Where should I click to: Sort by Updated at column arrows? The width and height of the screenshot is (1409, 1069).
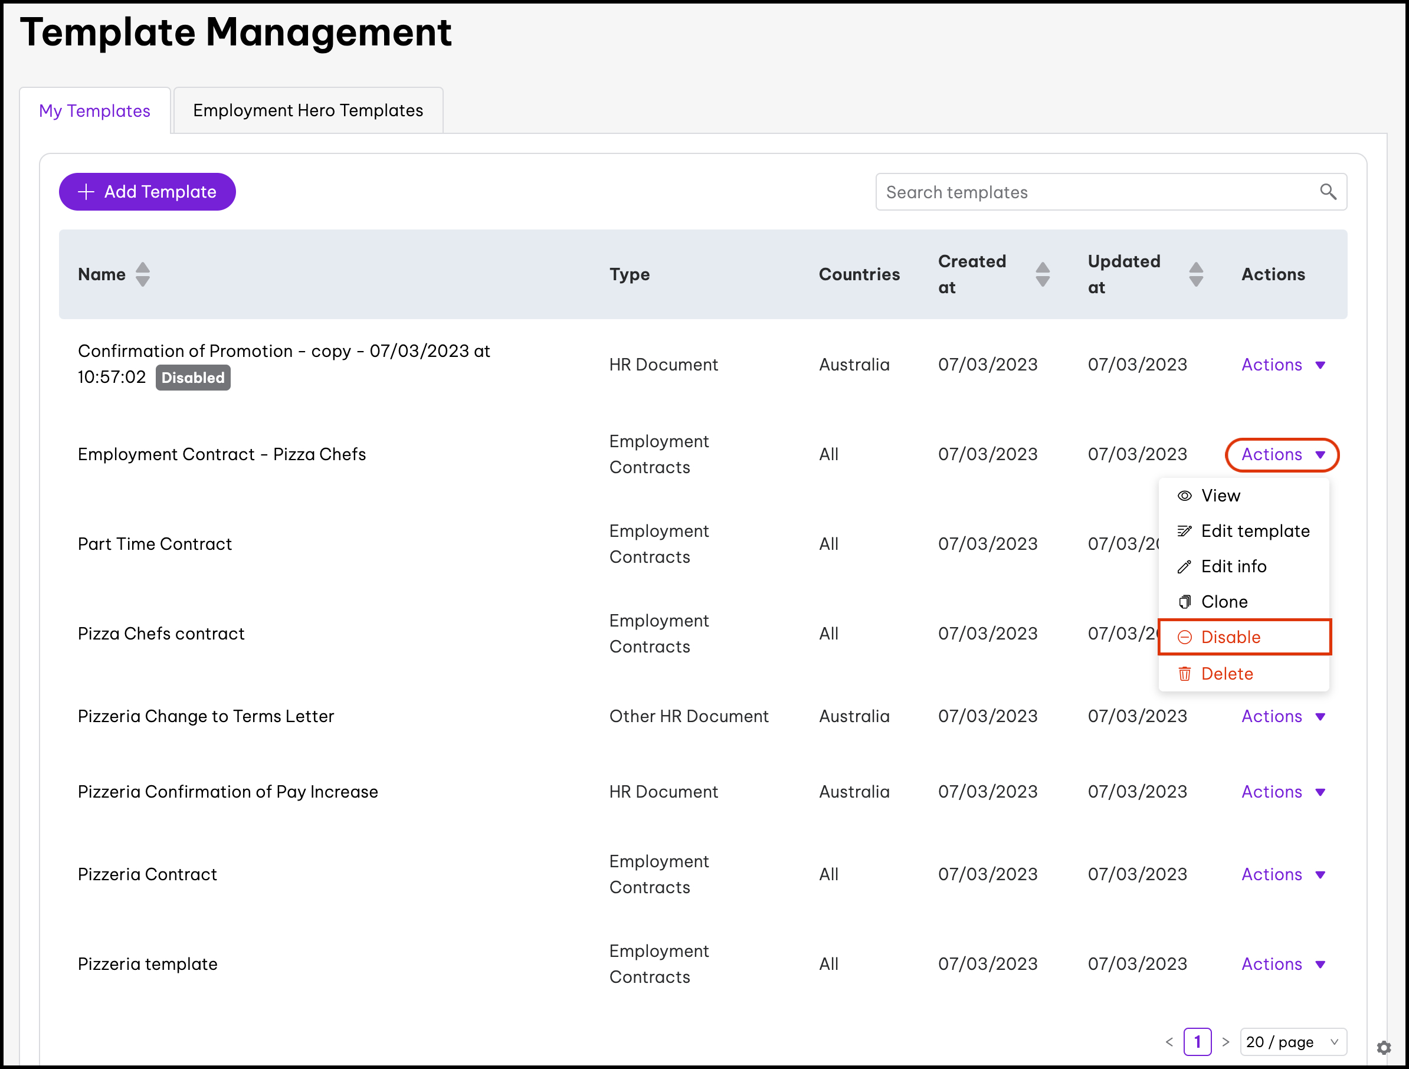coord(1195,274)
